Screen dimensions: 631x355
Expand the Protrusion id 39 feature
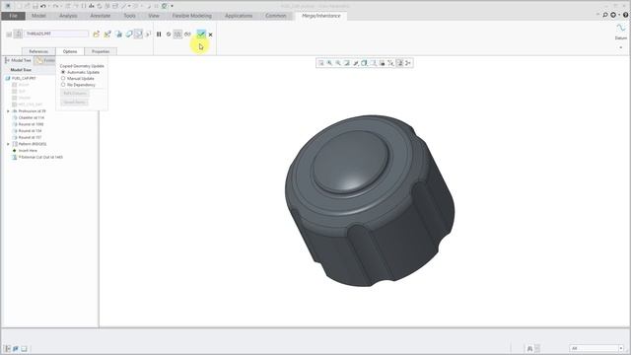(x=8, y=111)
